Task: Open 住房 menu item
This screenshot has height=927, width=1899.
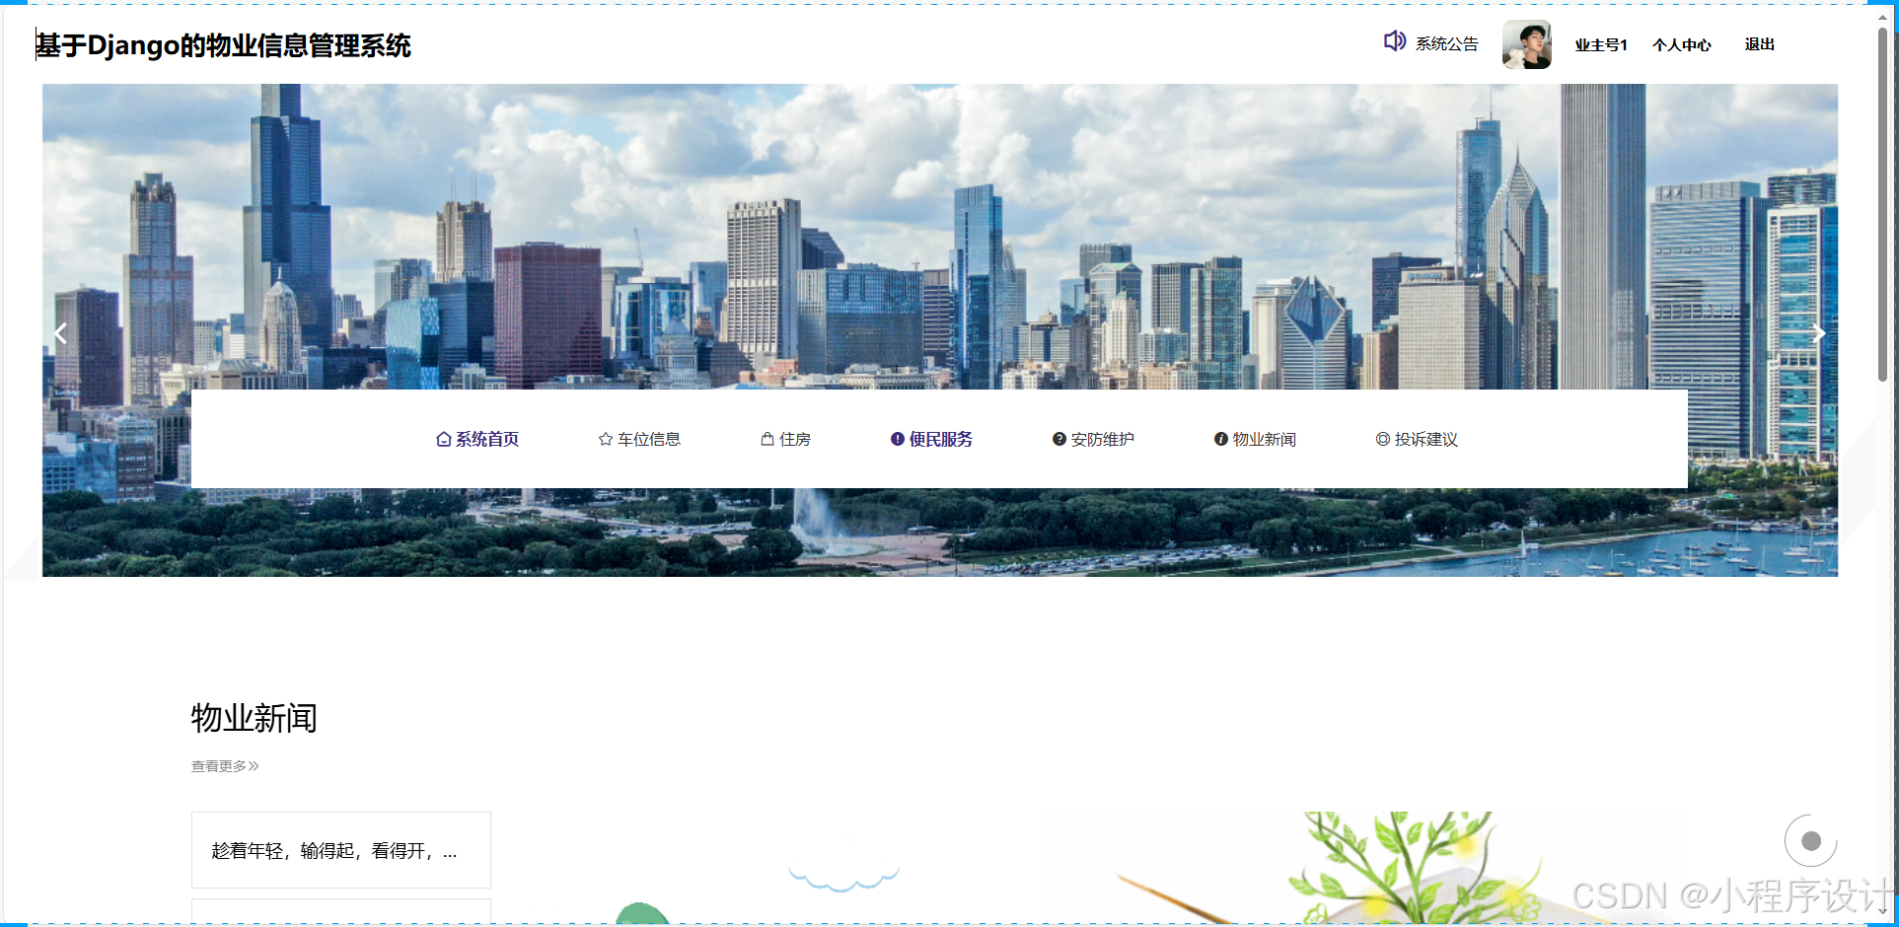Action: [x=795, y=439]
